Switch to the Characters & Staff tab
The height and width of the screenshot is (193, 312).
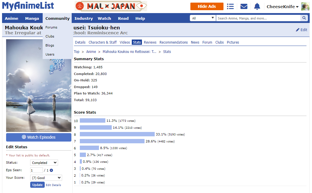coord(102,42)
